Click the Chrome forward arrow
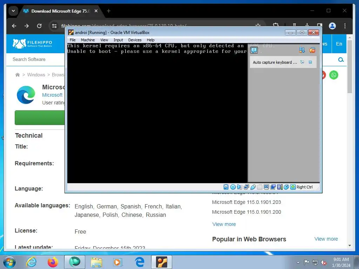359x269 pixels. [x=27, y=26]
